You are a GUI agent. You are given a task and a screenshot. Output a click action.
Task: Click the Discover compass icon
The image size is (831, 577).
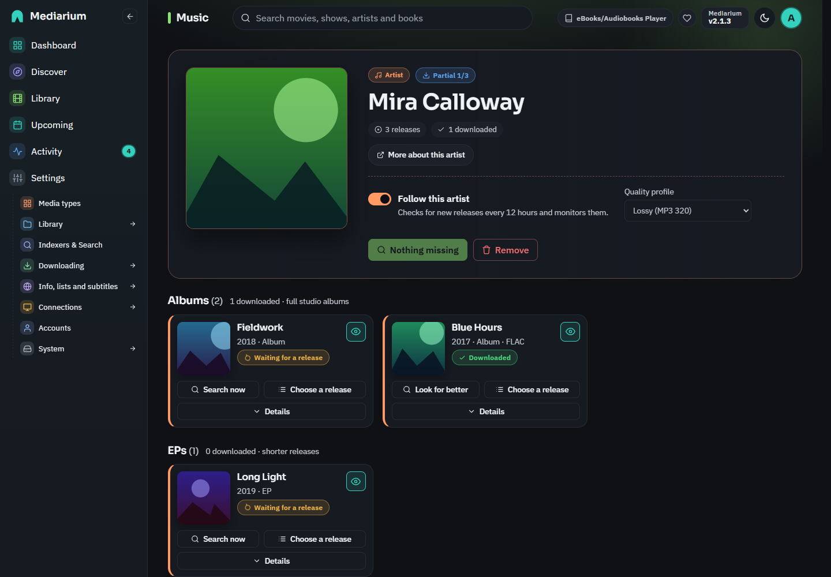coord(18,72)
